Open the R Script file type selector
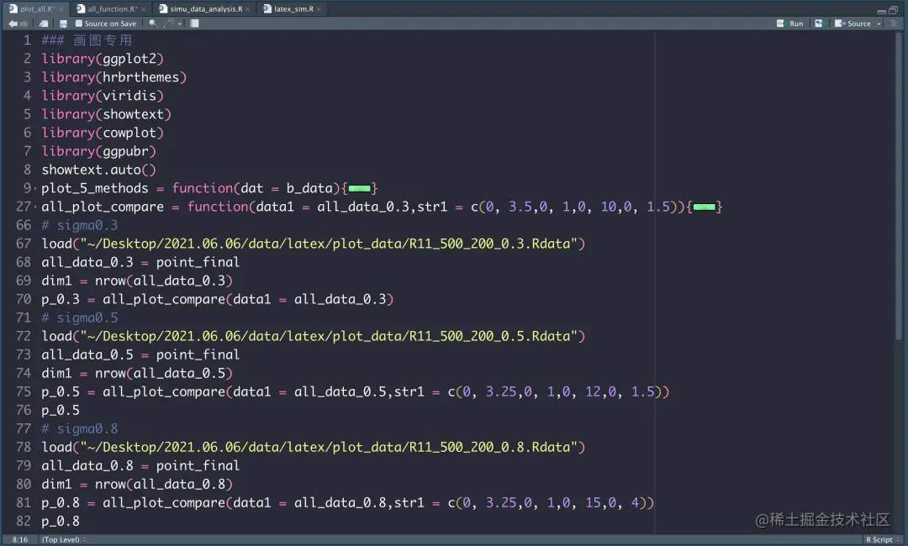This screenshot has height=546, width=908. pos(883,539)
